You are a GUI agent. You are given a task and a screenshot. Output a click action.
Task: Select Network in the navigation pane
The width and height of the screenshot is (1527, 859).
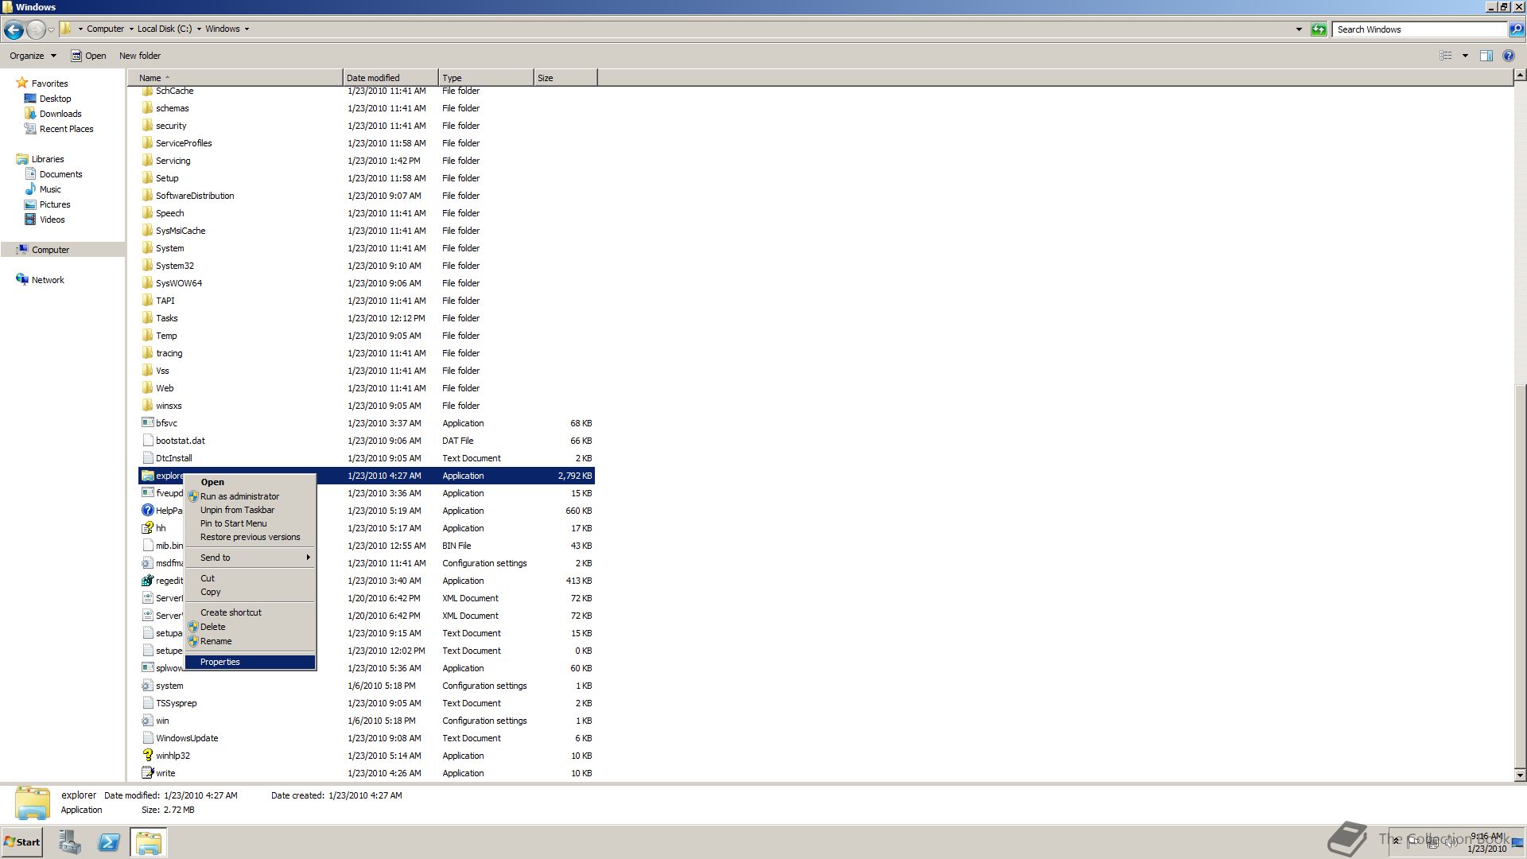(48, 280)
